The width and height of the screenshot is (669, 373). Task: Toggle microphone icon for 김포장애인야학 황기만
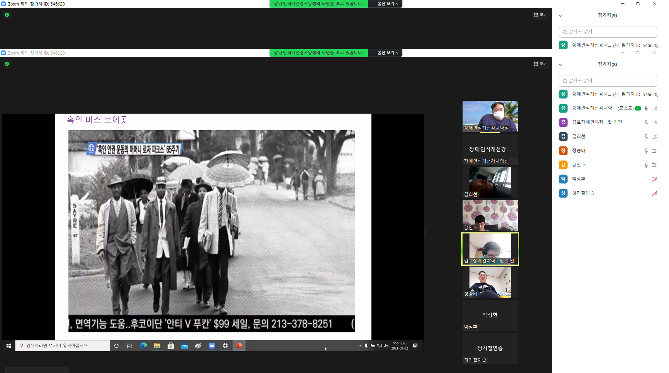(x=646, y=123)
